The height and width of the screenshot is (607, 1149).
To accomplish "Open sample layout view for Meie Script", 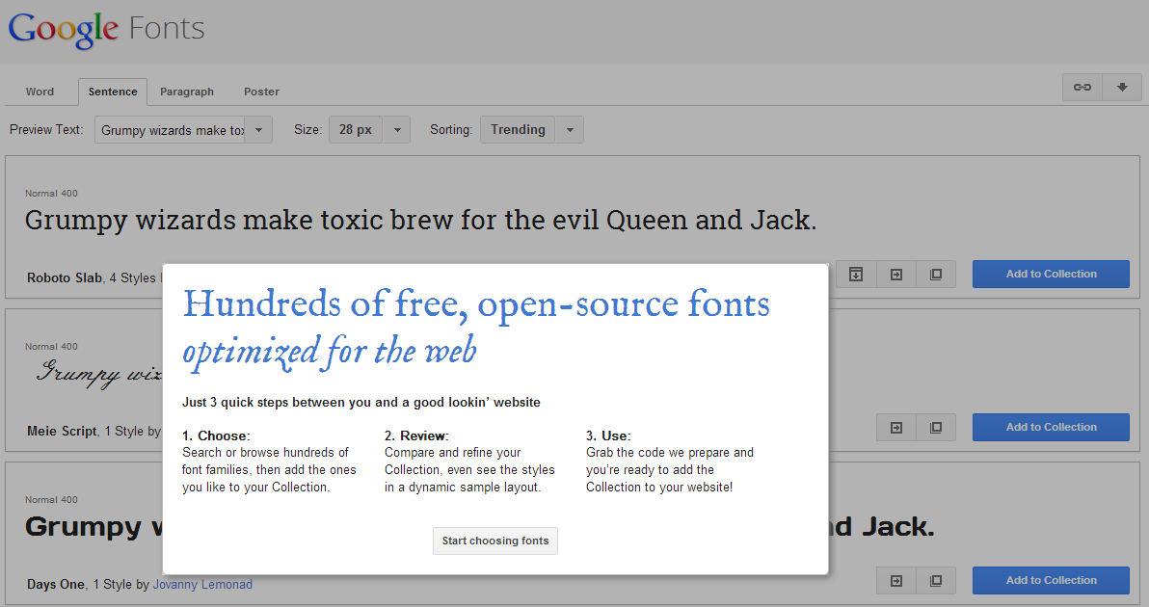I will [x=935, y=427].
